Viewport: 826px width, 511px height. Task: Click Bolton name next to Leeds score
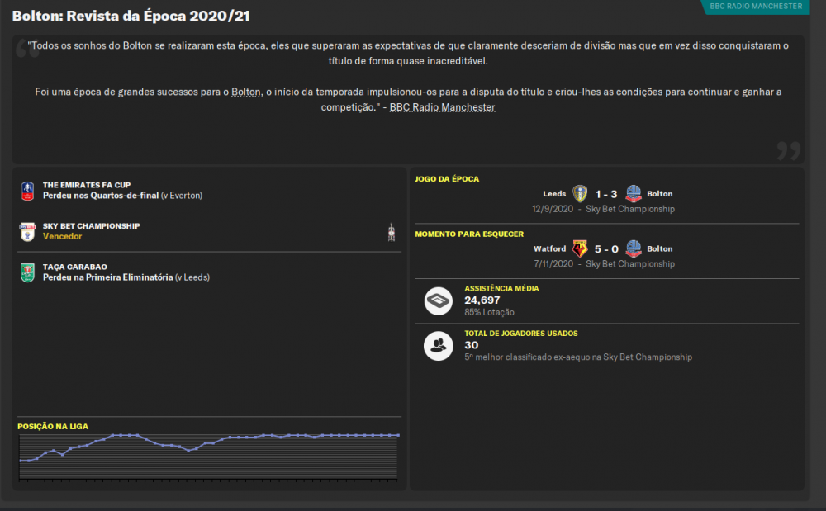[659, 194]
